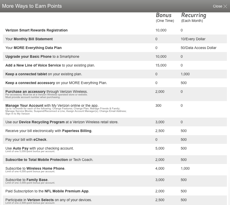Select Use Auto Pay row text
Viewport: 230px width, 205px height.
tap(39, 148)
